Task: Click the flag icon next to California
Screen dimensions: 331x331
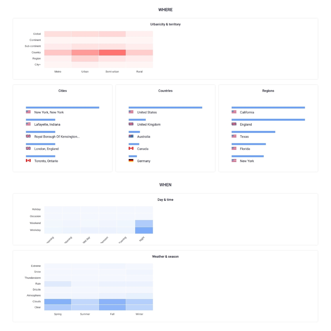Action: 234,112
